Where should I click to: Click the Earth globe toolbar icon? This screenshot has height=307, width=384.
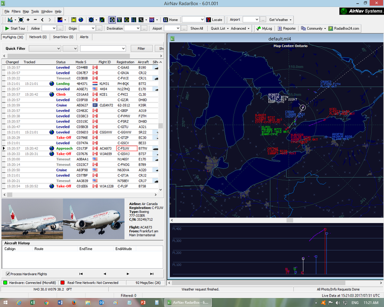pyautogui.click(x=81, y=20)
